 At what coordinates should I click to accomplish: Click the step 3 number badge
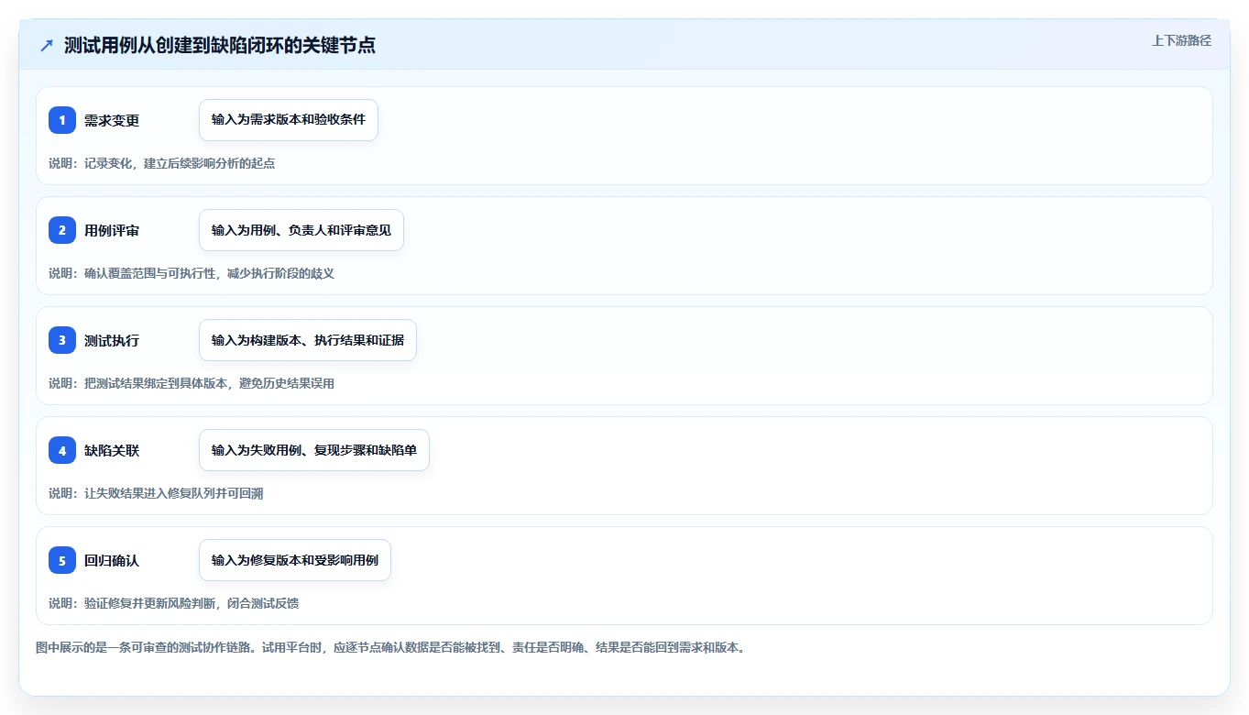[x=62, y=340]
